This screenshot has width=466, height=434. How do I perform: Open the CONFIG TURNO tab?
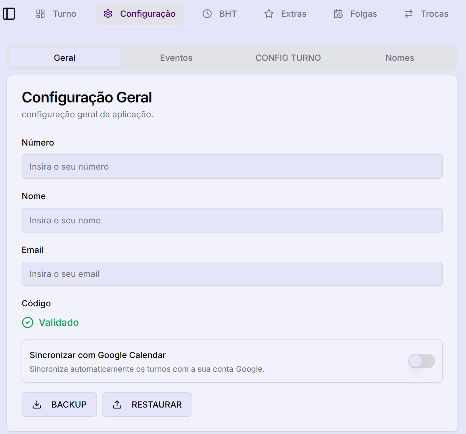tap(288, 58)
